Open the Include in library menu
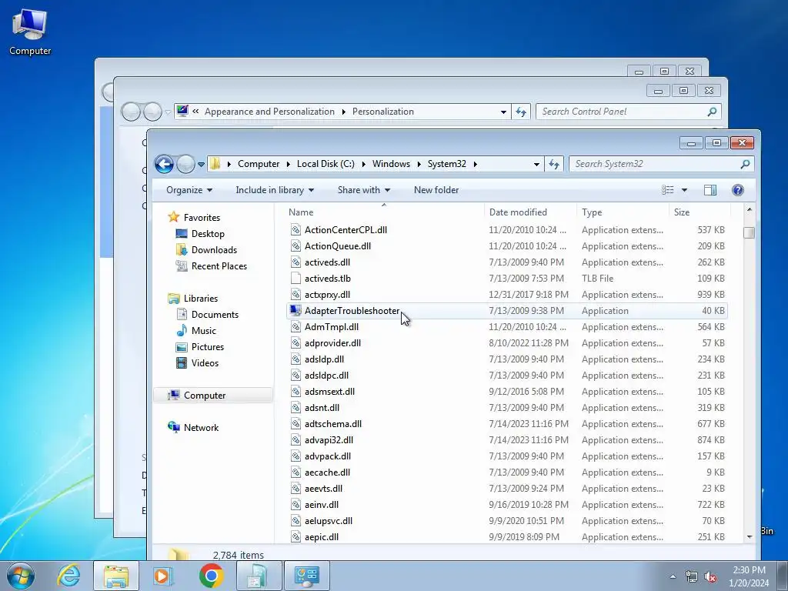The width and height of the screenshot is (788, 591). click(x=275, y=190)
